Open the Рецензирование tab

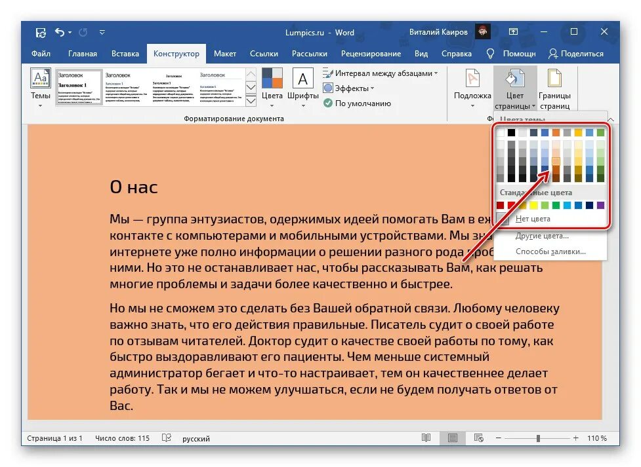[371, 54]
